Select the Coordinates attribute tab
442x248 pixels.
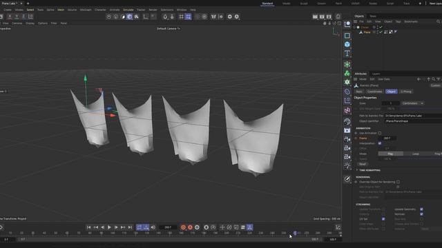tap(374, 92)
